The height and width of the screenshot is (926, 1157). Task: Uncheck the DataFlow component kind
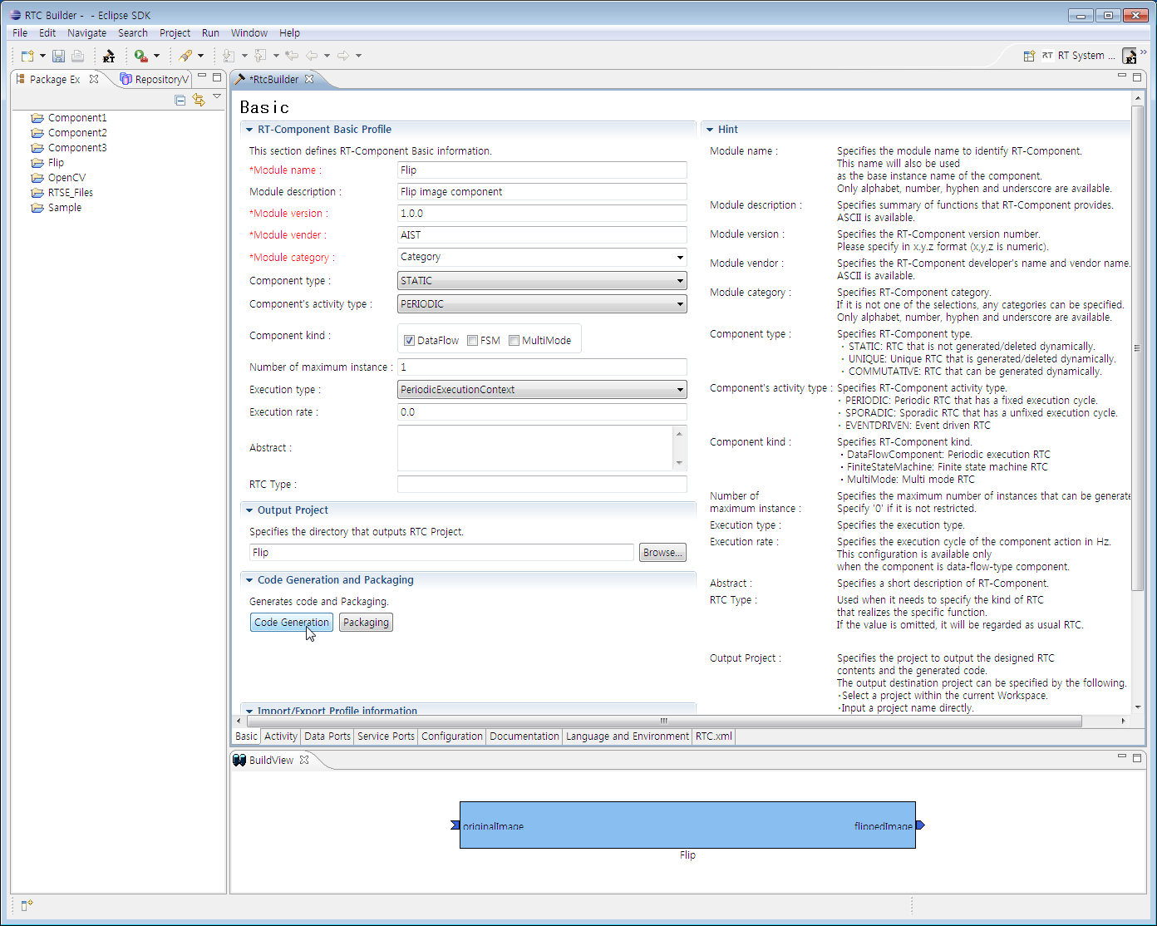pyautogui.click(x=409, y=341)
